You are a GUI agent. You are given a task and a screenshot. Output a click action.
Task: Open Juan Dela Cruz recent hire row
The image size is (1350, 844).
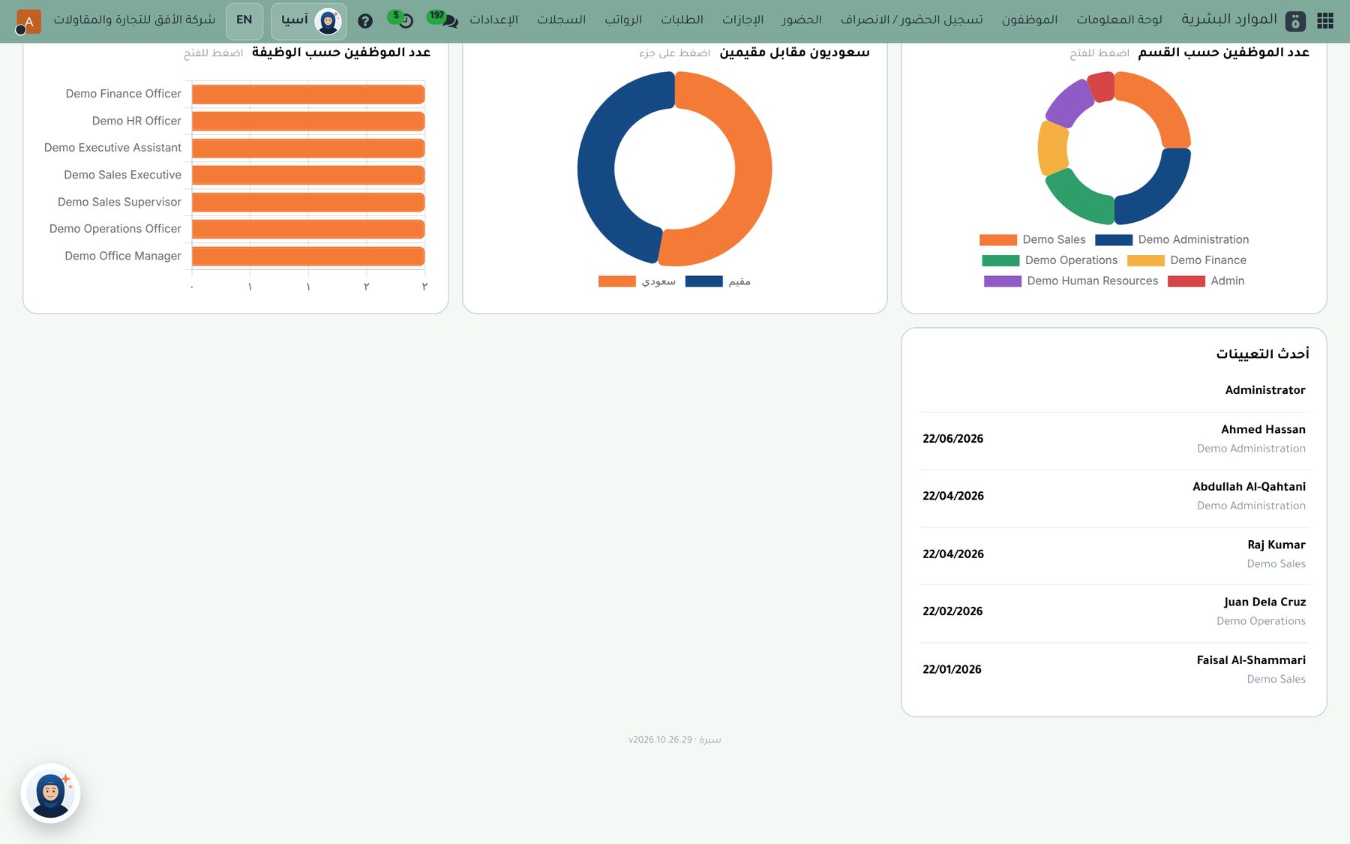coord(1114,611)
